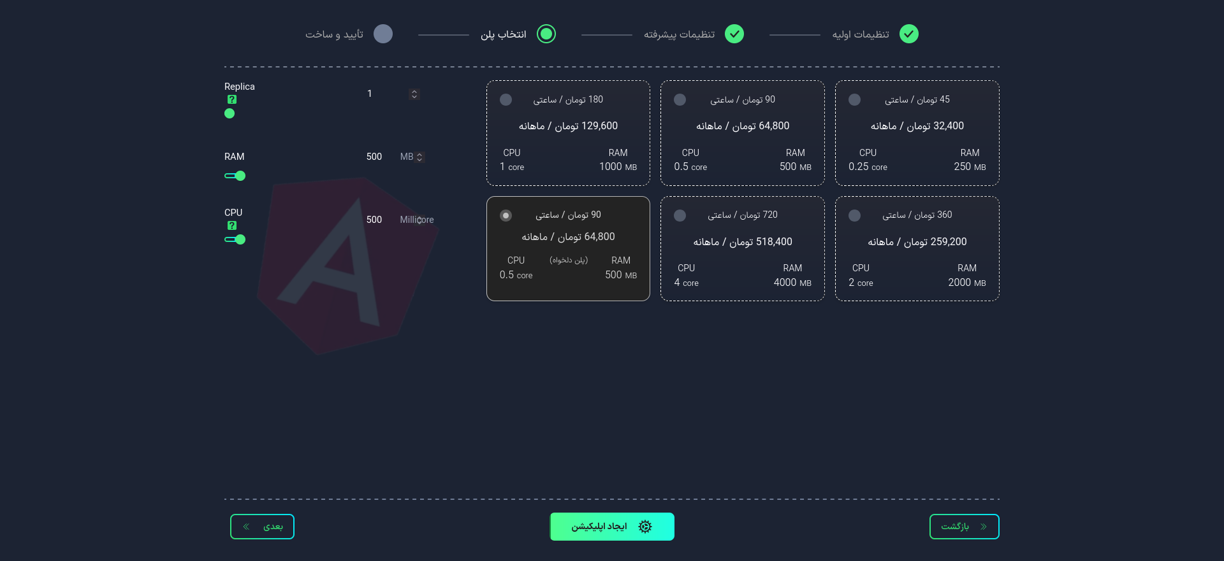The height and width of the screenshot is (561, 1224).
Task: Click the 2 core CPU value
Action: [861, 282]
